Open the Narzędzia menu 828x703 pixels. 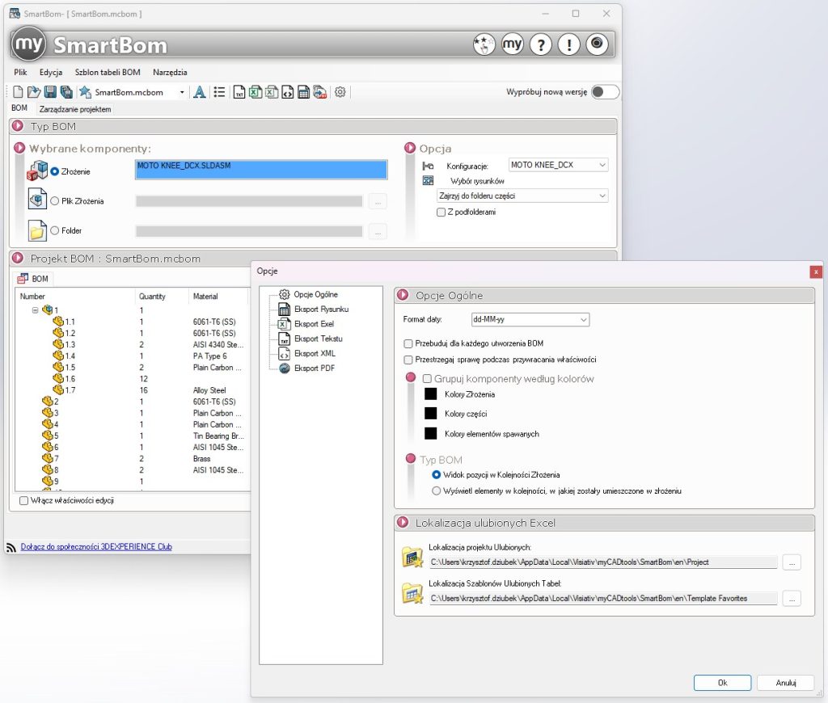[x=170, y=72]
